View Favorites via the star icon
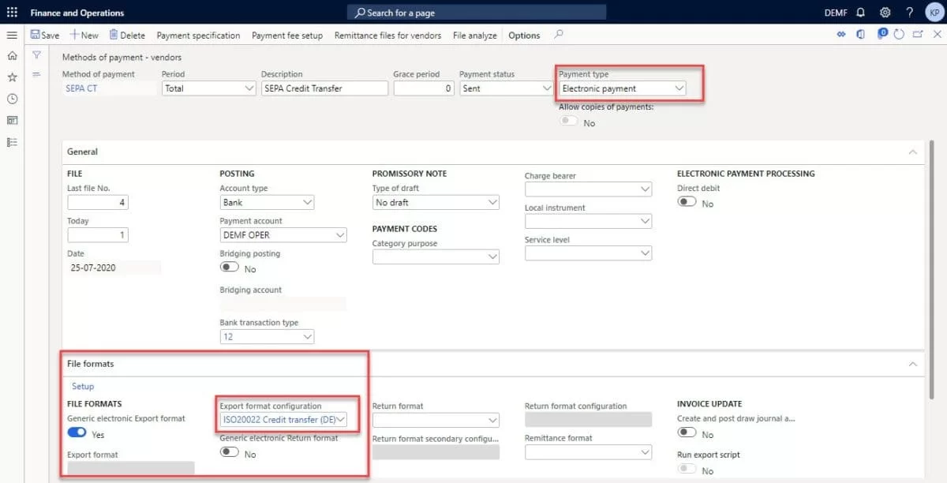 [x=12, y=76]
